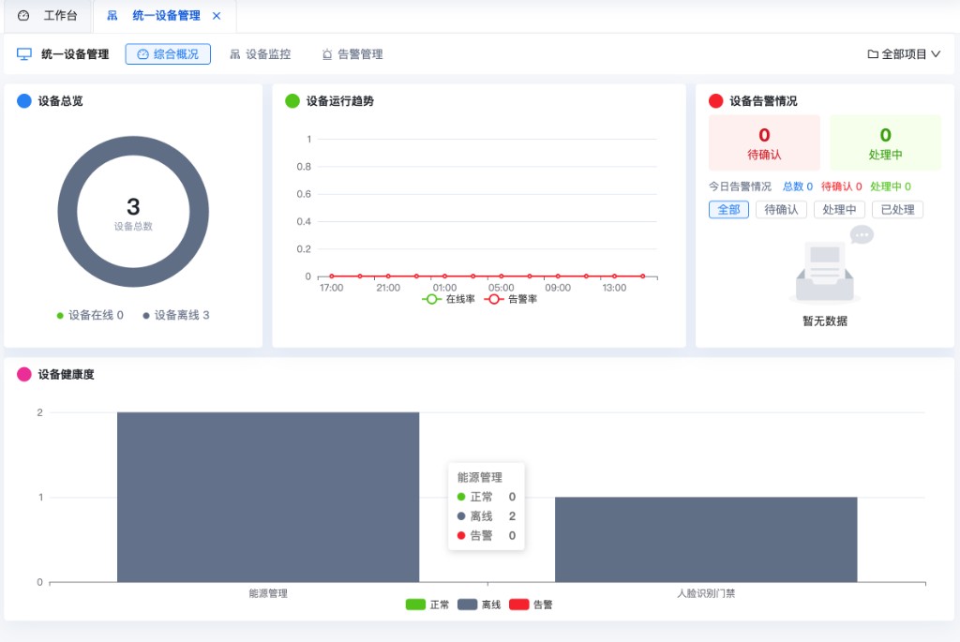The image size is (960, 642).
Task: Click the 人脸识别门禁 axis label
Action: [706, 593]
